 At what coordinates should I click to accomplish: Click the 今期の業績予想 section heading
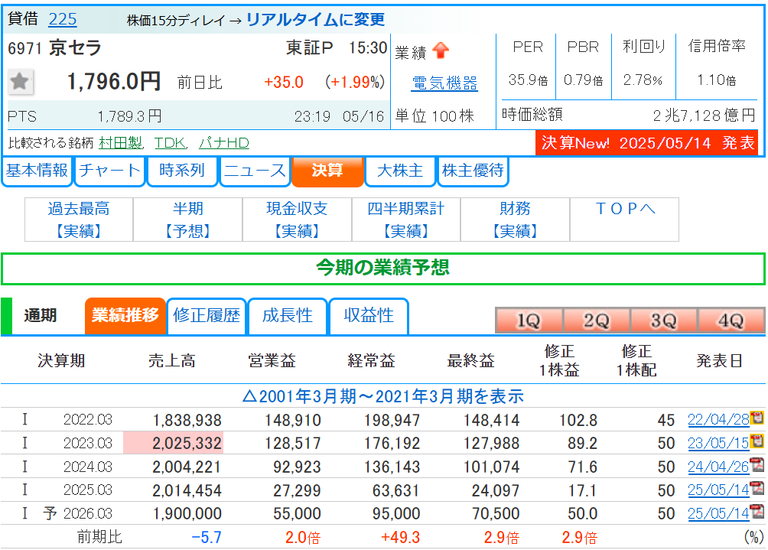pos(383,268)
